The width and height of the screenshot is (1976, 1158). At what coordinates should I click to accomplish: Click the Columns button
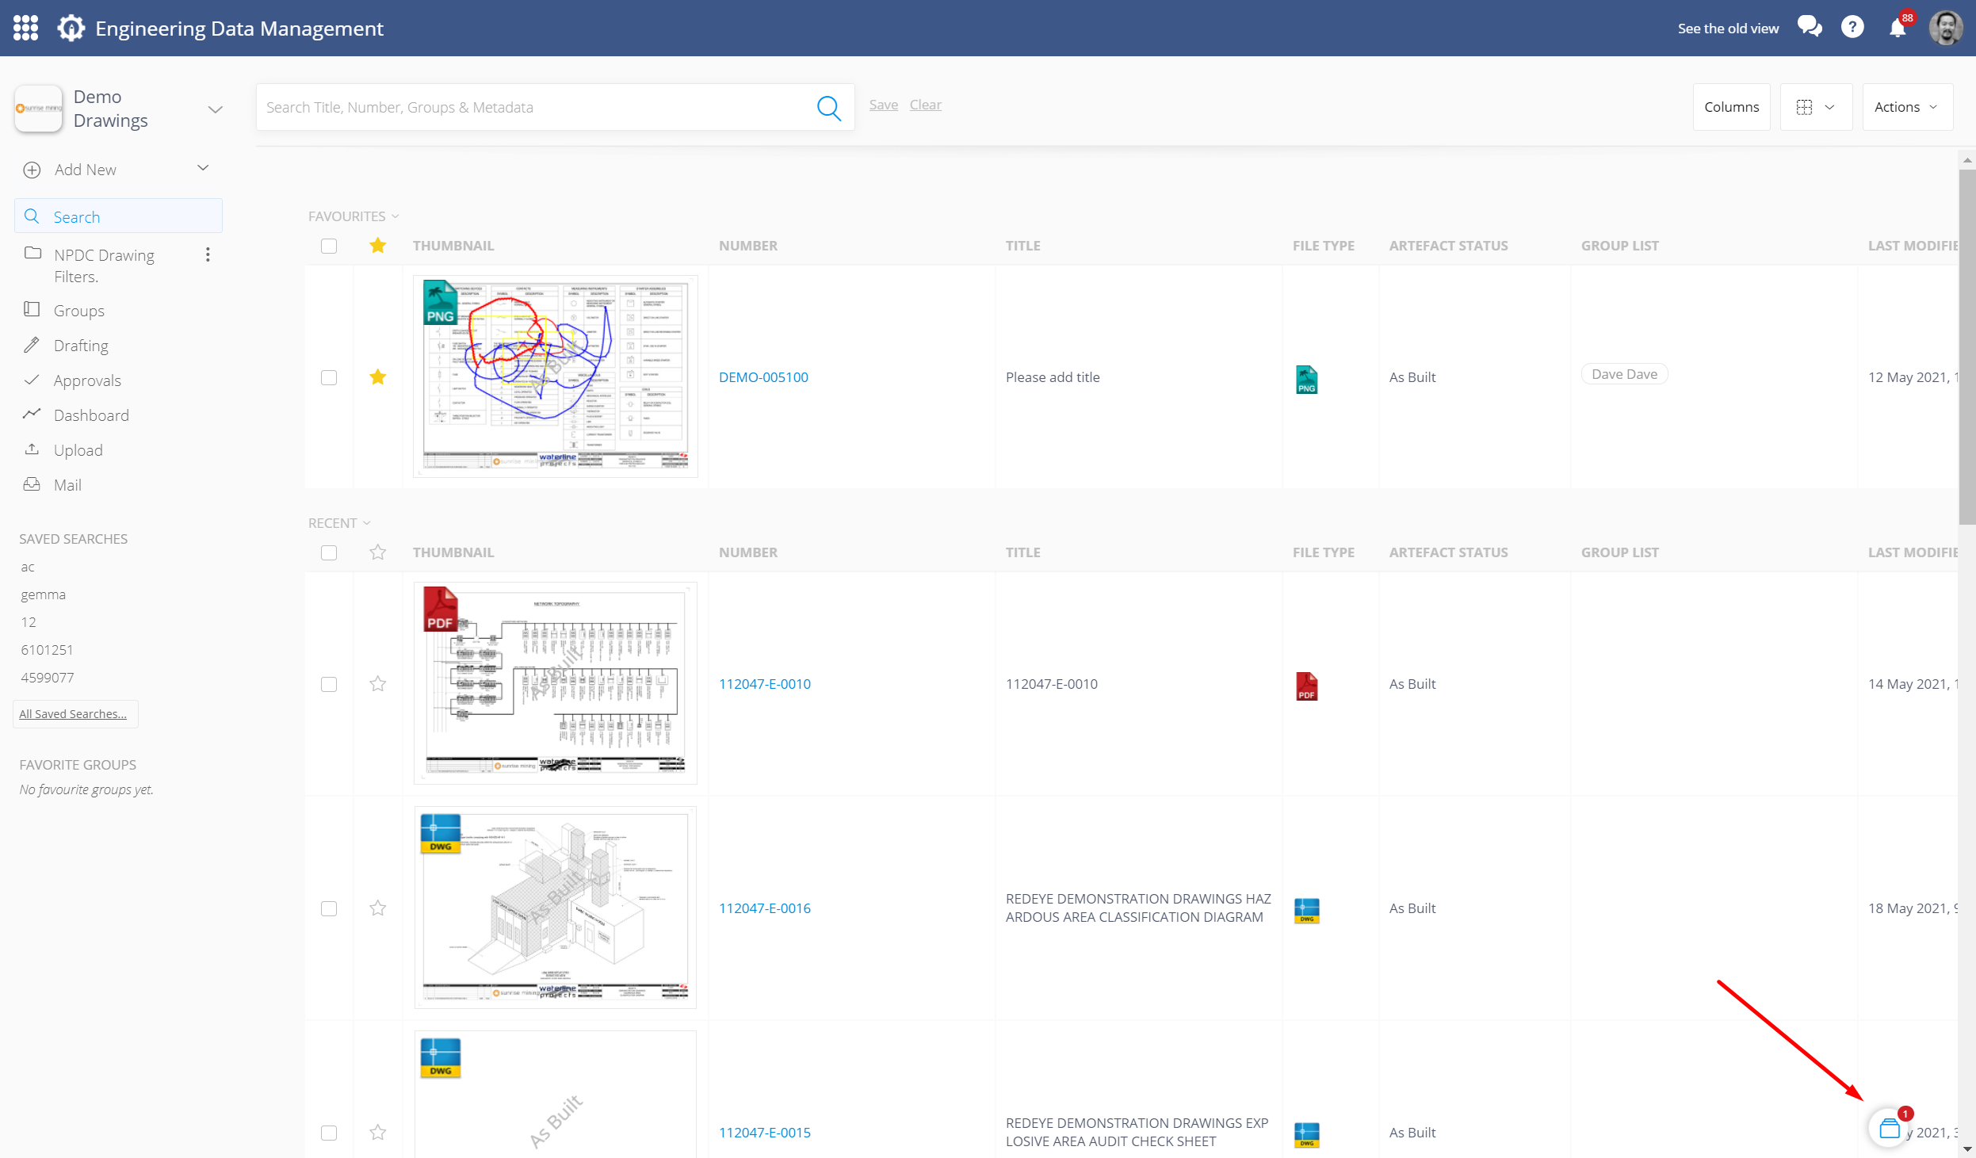(x=1731, y=107)
